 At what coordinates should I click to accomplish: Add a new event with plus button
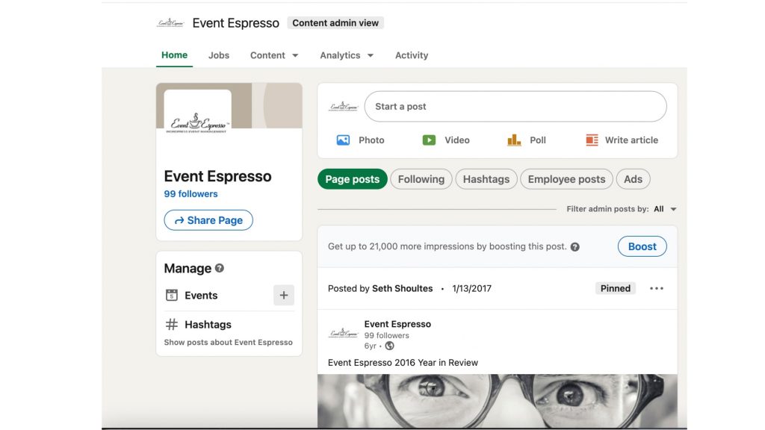283,295
